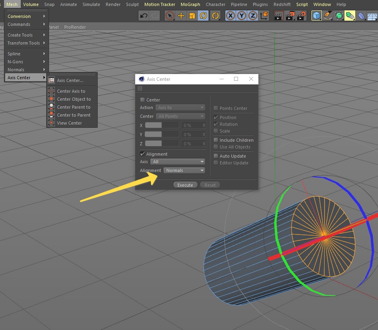
Task: Open Edit Render Settings icon
Action: (301, 16)
